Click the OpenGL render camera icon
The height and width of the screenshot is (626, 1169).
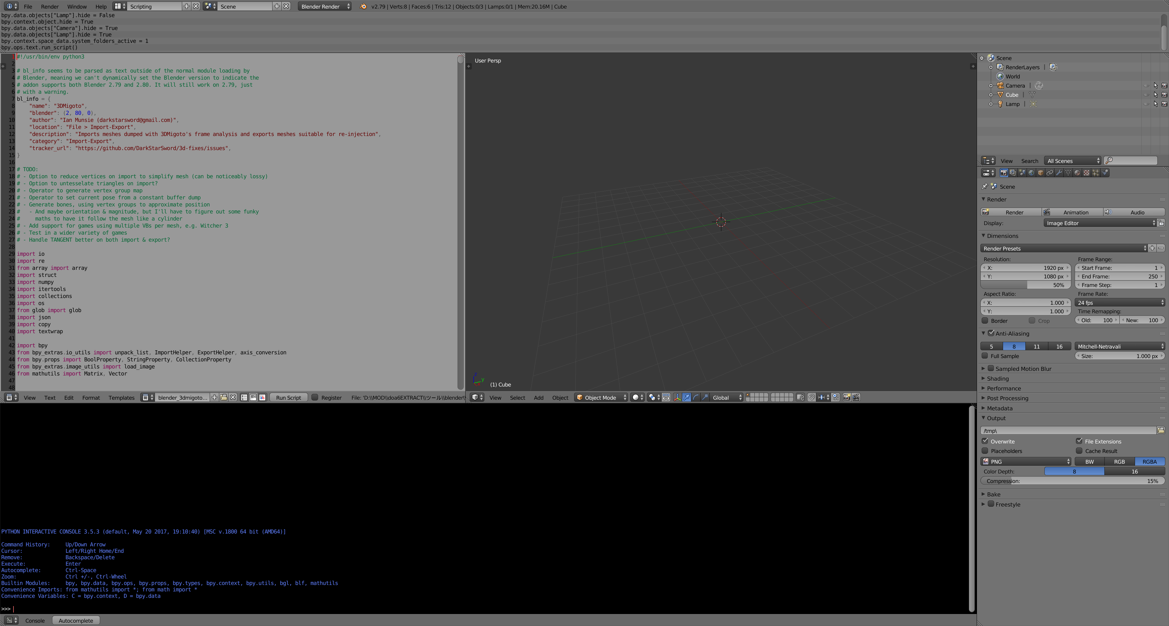(x=846, y=397)
